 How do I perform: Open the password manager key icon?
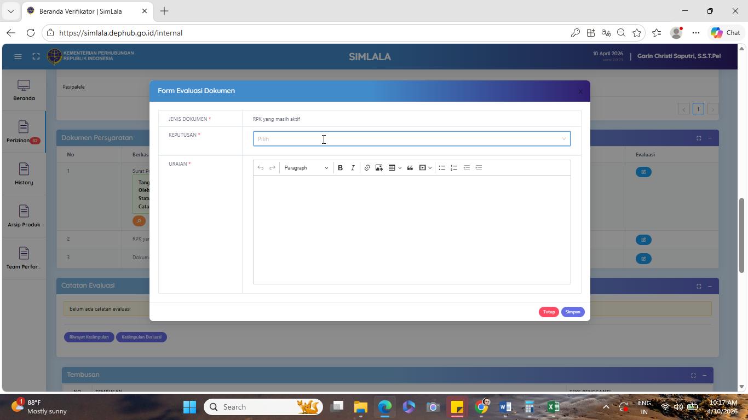pos(575,33)
